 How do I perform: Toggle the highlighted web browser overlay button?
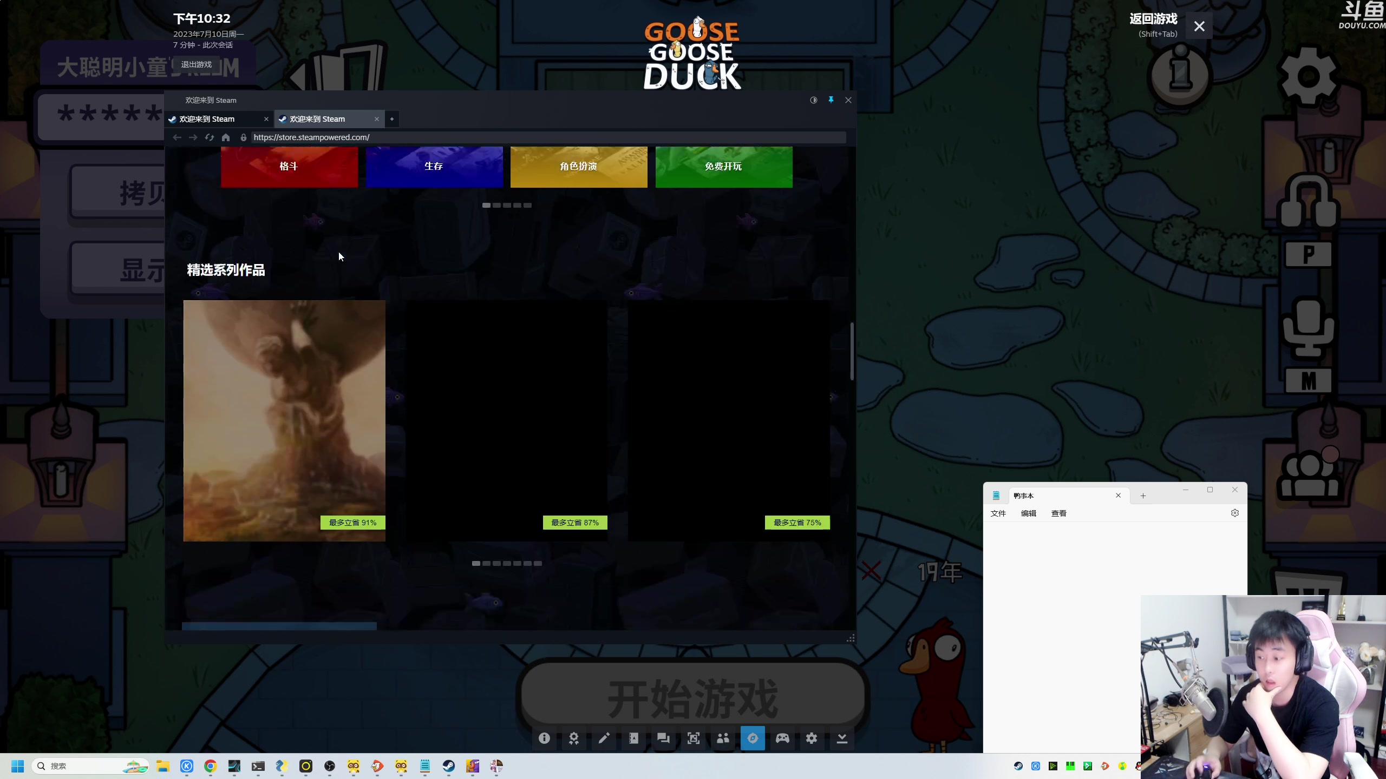click(x=753, y=738)
